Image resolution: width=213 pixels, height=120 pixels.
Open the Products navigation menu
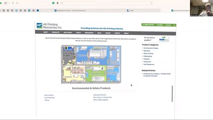[x=56, y=32]
